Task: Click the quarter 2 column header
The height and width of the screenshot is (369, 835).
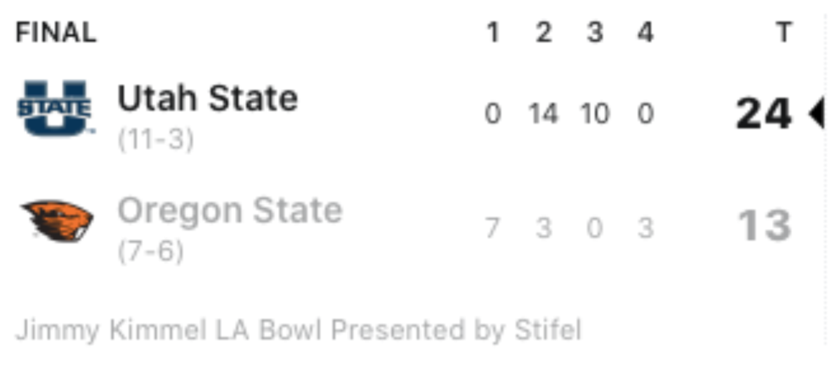Action: pyautogui.click(x=543, y=32)
